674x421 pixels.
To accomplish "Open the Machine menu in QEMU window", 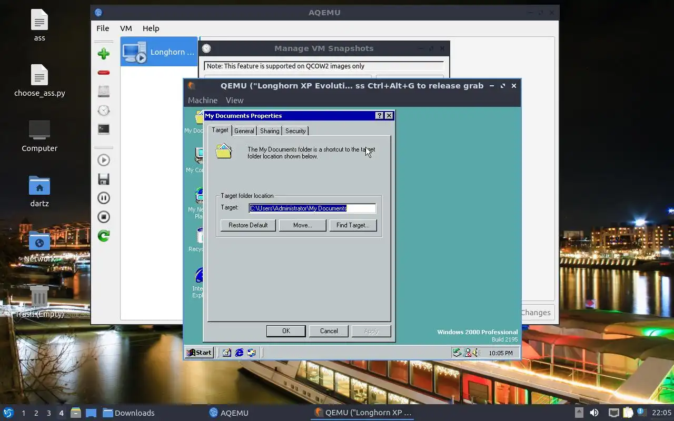I will pyautogui.click(x=203, y=100).
